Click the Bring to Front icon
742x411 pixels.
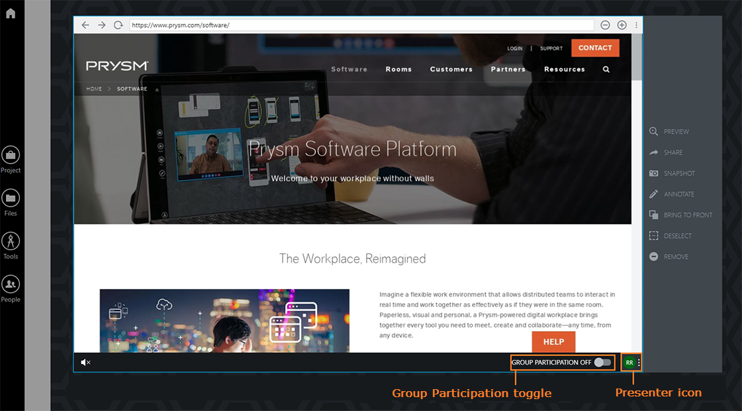click(x=653, y=214)
